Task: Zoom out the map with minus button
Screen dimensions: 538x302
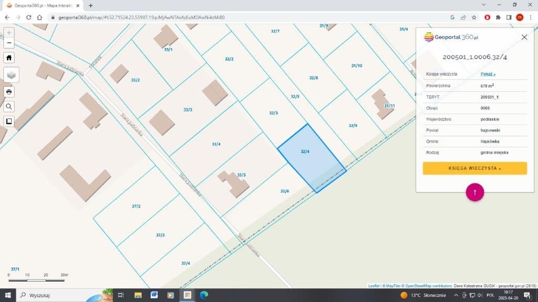Action: click(9, 42)
